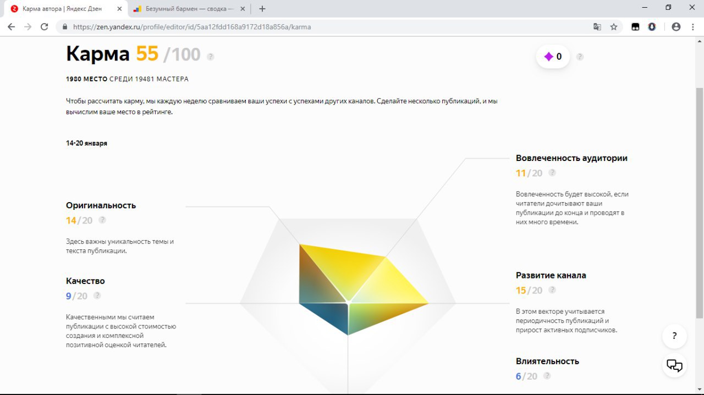Screen dimensions: 704x395
Task: Click help icon next to Влиятельность score
Action: pos(547,376)
